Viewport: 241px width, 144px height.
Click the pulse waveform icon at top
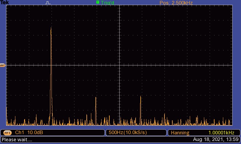coord(48,3)
